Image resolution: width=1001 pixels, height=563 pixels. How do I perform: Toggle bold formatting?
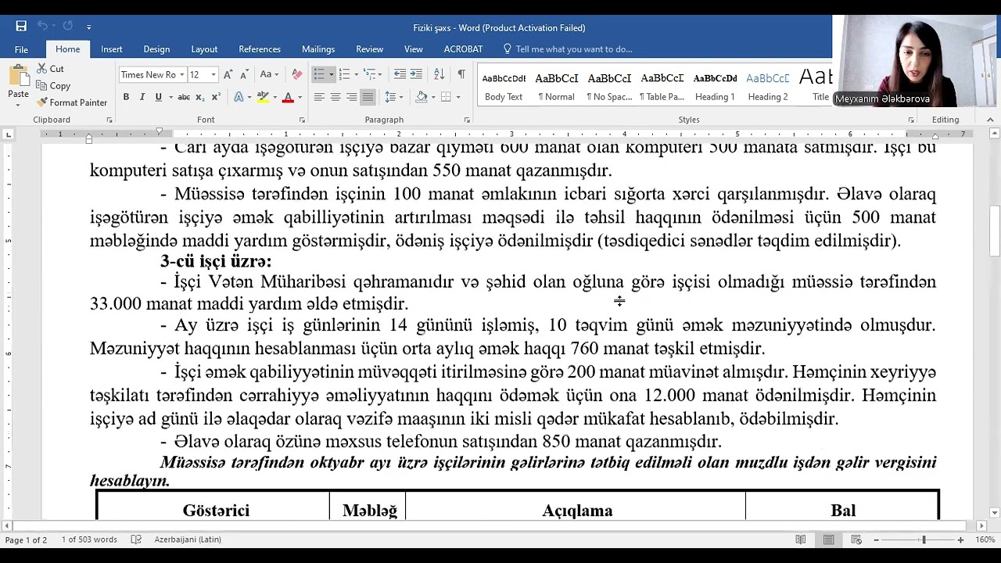(x=126, y=97)
